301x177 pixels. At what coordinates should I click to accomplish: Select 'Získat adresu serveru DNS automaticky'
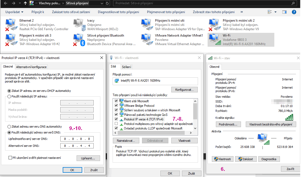tap(9, 127)
